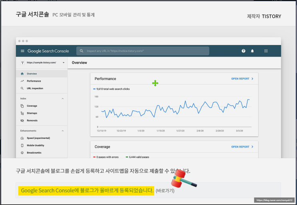This screenshot has height=205, width=297.
Task: Click the Performance card title
Action: [105, 79]
